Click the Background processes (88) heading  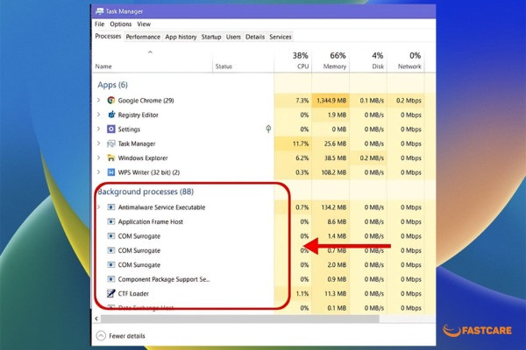click(x=146, y=192)
